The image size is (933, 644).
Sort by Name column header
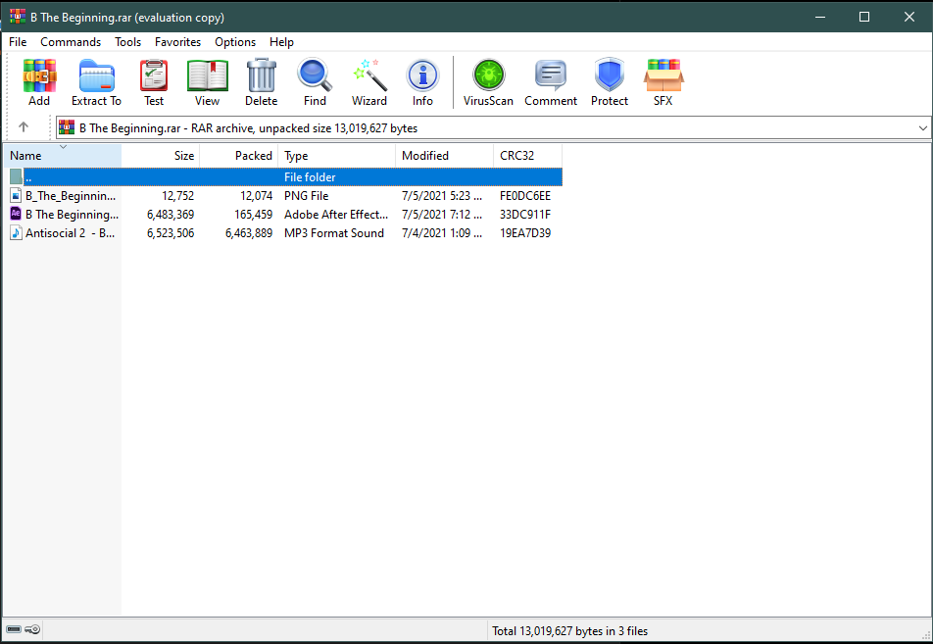(63, 155)
